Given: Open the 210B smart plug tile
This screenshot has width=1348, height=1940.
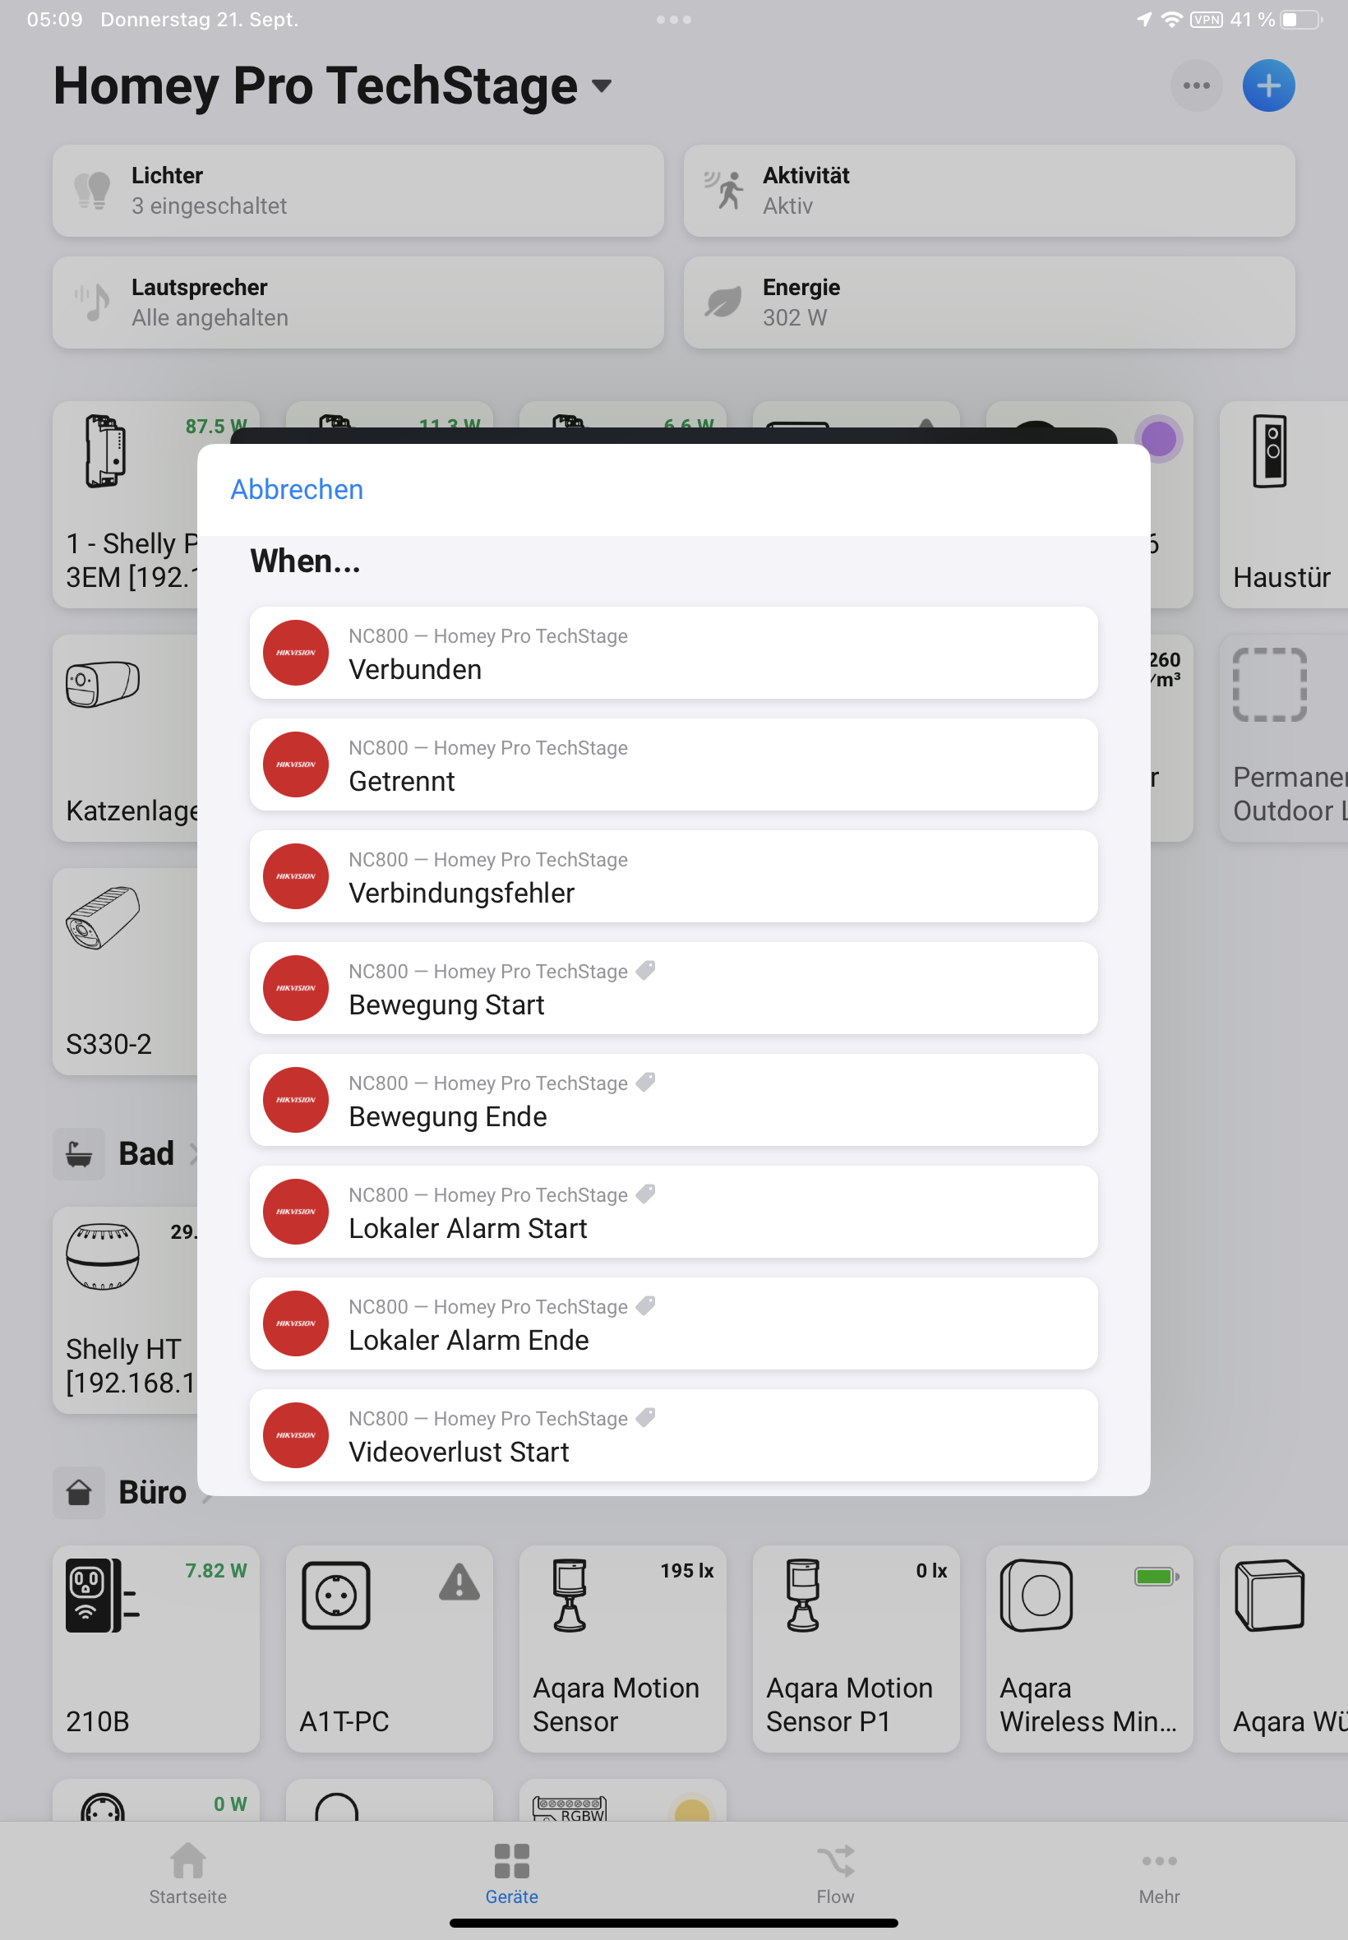Looking at the screenshot, I should 155,1648.
